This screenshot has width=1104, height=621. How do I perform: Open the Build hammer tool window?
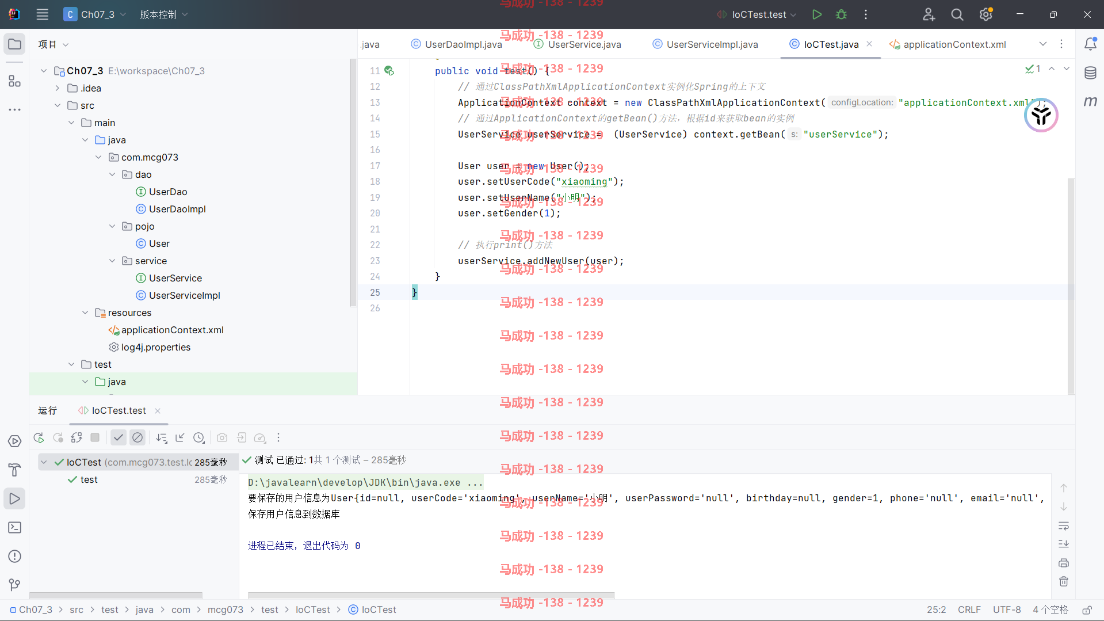tap(14, 470)
